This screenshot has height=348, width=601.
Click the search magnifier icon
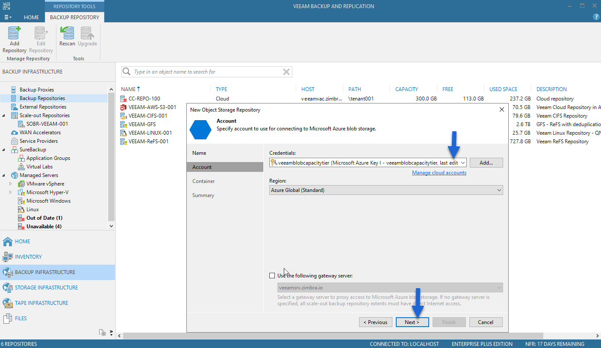coord(127,72)
